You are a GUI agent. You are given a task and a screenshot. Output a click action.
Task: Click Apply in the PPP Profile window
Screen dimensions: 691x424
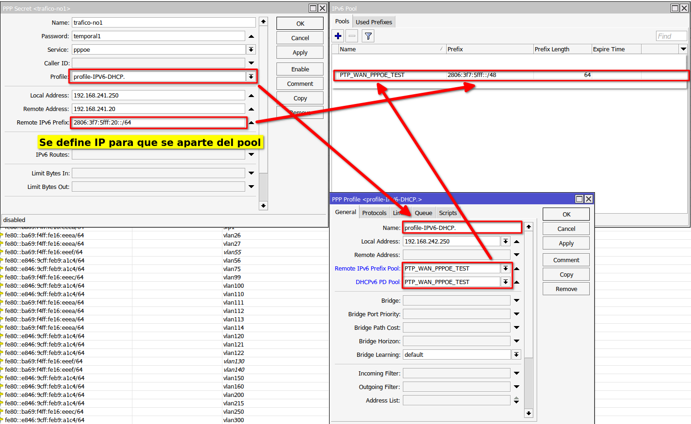point(566,243)
